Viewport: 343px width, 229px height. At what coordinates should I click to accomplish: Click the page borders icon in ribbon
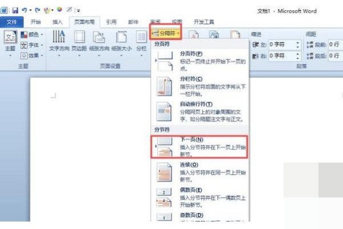click(235, 34)
